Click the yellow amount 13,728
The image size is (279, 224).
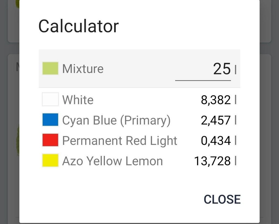[213, 161]
